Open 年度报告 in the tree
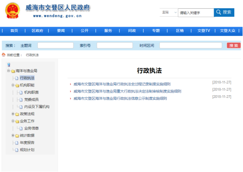 coord(27,143)
